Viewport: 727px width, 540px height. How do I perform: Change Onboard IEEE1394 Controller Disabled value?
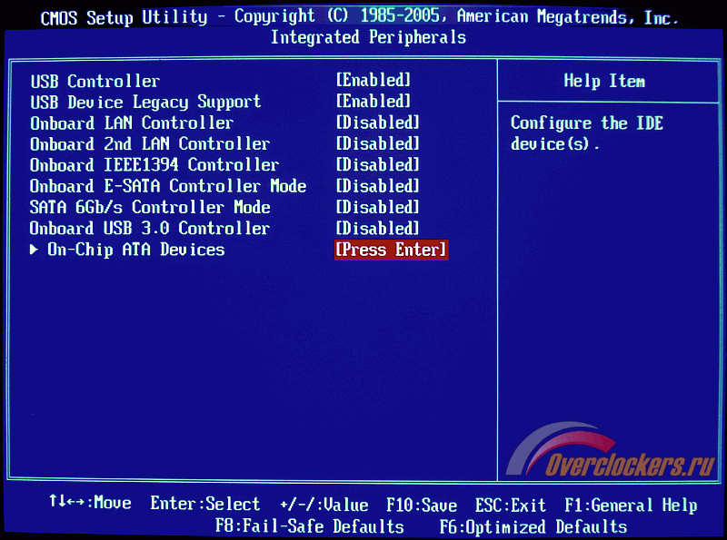tap(377, 165)
